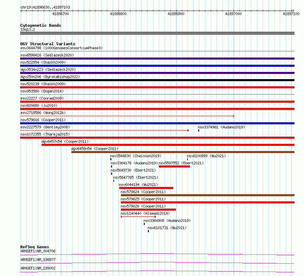
Task: Select the nsv579625 (Cooper2011) label
Action: tap(143, 199)
